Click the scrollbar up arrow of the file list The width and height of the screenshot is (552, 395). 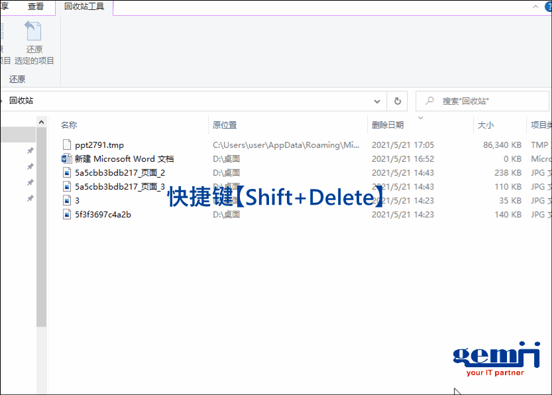(41, 121)
